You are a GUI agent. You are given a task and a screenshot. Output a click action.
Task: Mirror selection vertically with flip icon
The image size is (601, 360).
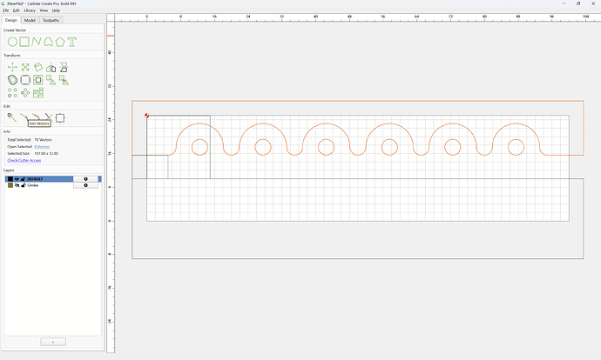[64, 67]
